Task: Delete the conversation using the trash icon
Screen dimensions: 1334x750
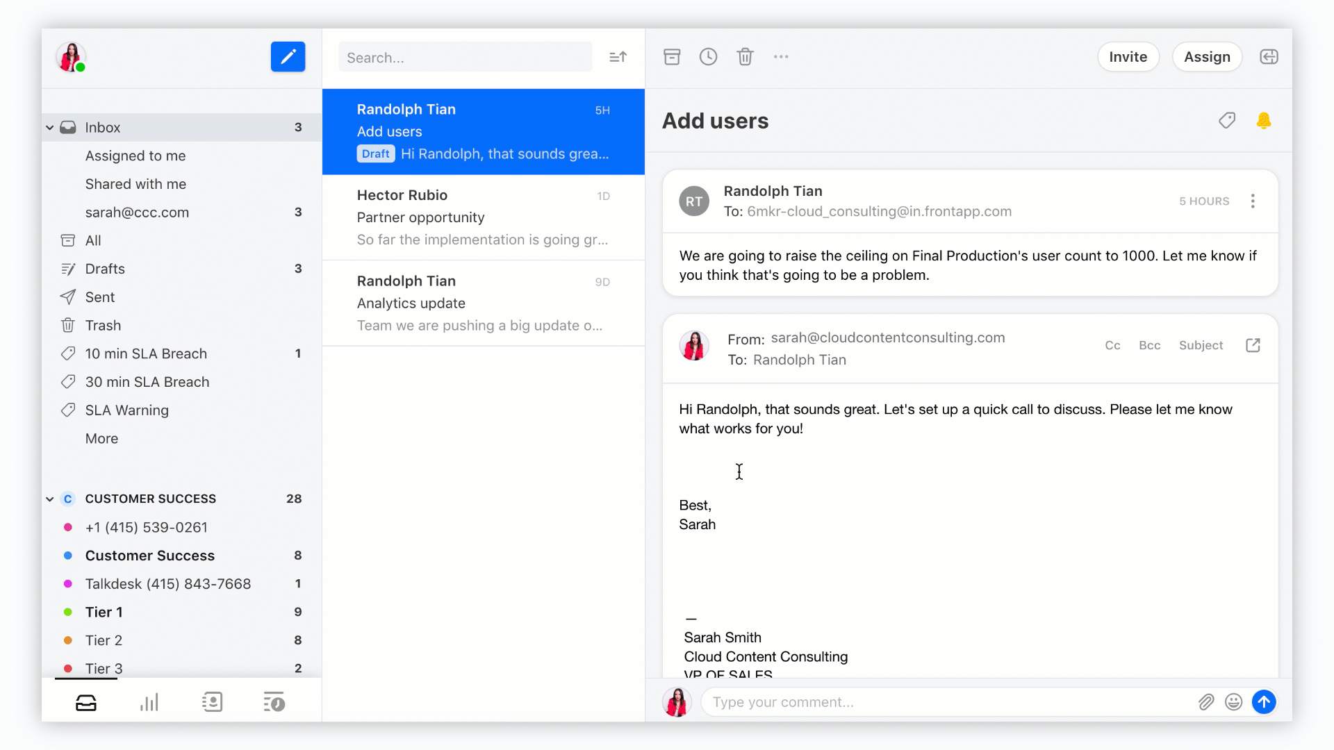Action: [745, 57]
